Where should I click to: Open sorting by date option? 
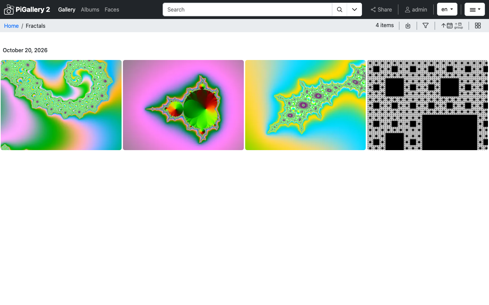(x=447, y=26)
